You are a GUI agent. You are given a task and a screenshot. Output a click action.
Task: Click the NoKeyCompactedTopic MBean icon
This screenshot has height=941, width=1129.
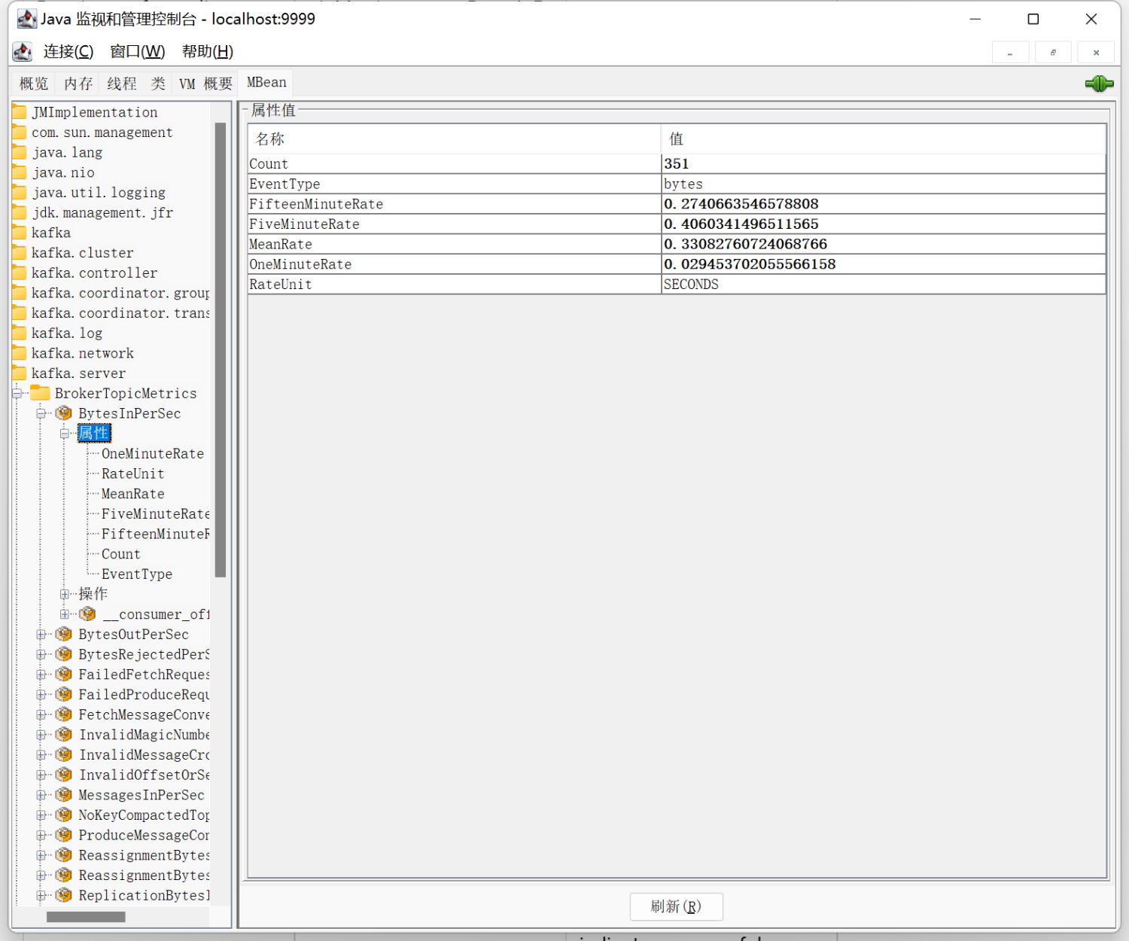point(64,815)
